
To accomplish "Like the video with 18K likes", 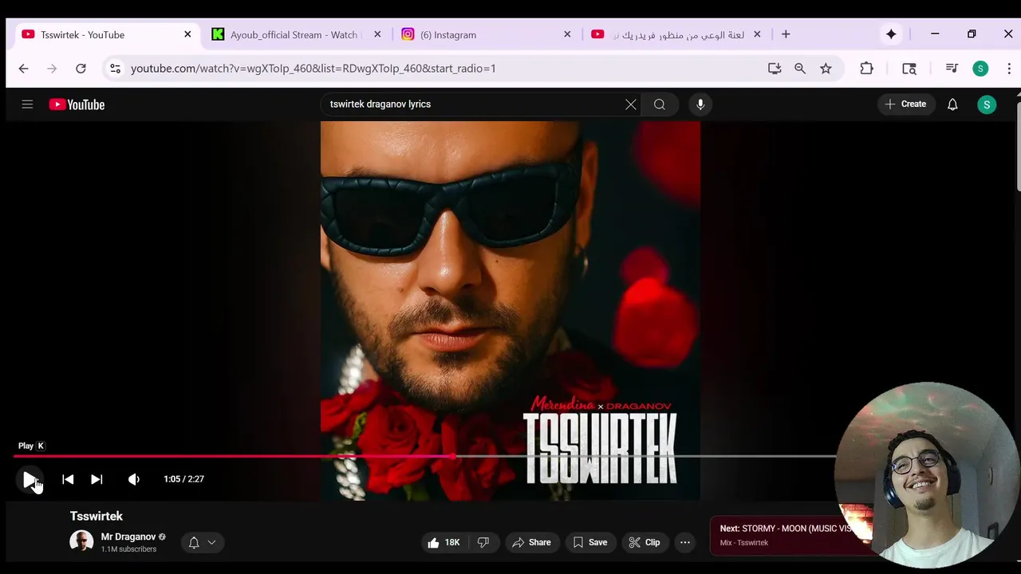I will coord(443,543).
